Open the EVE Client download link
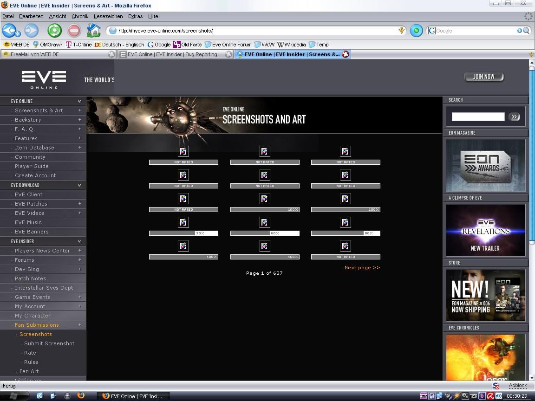535x401 pixels. tap(29, 194)
